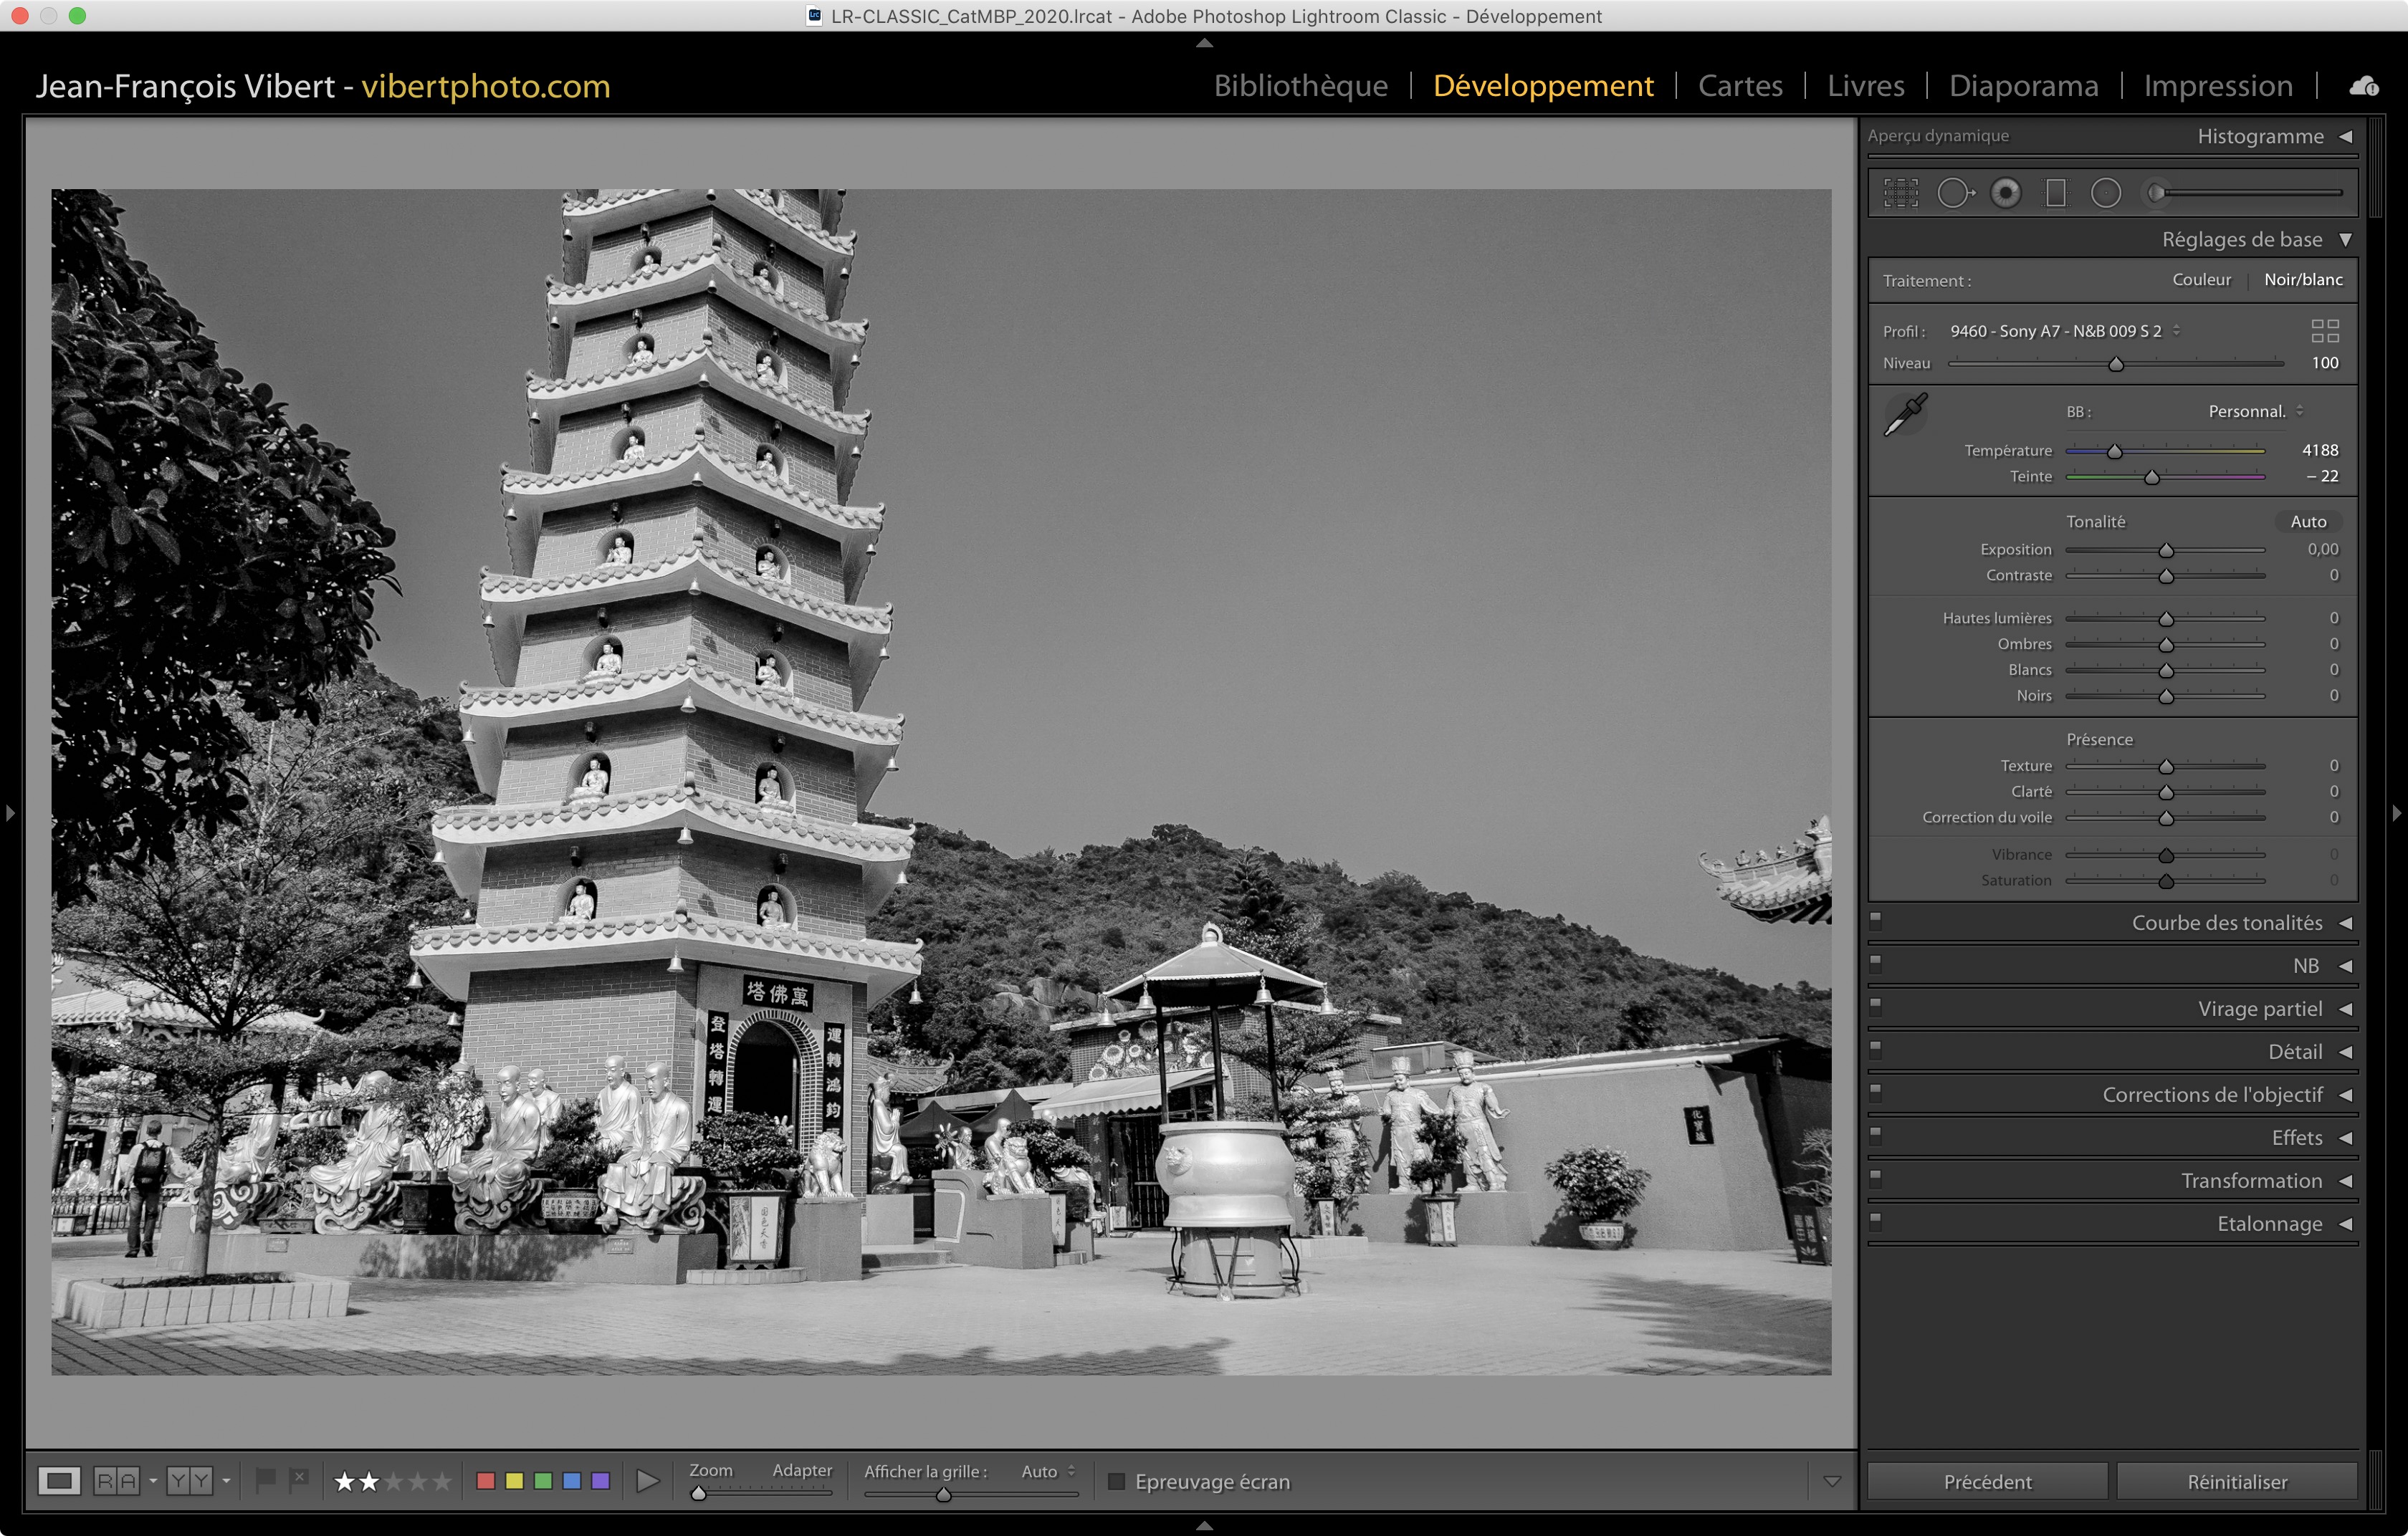Choose the Graduated Filter tool
The width and height of the screenshot is (2408, 1536).
click(2056, 193)
